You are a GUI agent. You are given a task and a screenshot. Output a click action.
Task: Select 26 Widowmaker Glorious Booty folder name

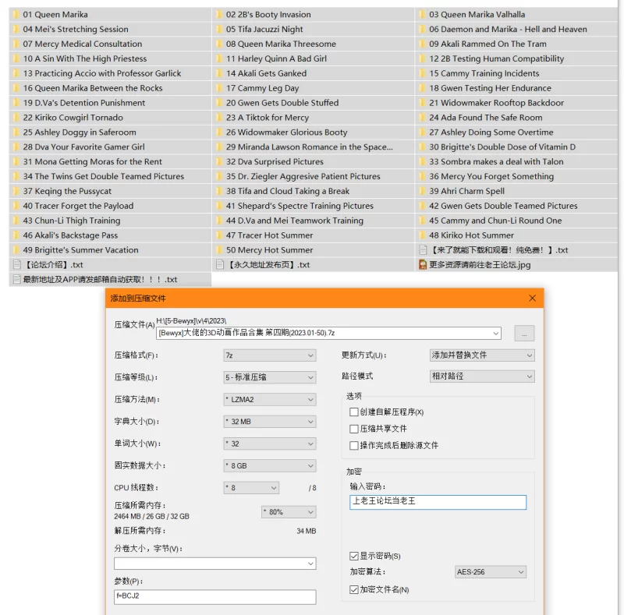(x=286, y=133)
